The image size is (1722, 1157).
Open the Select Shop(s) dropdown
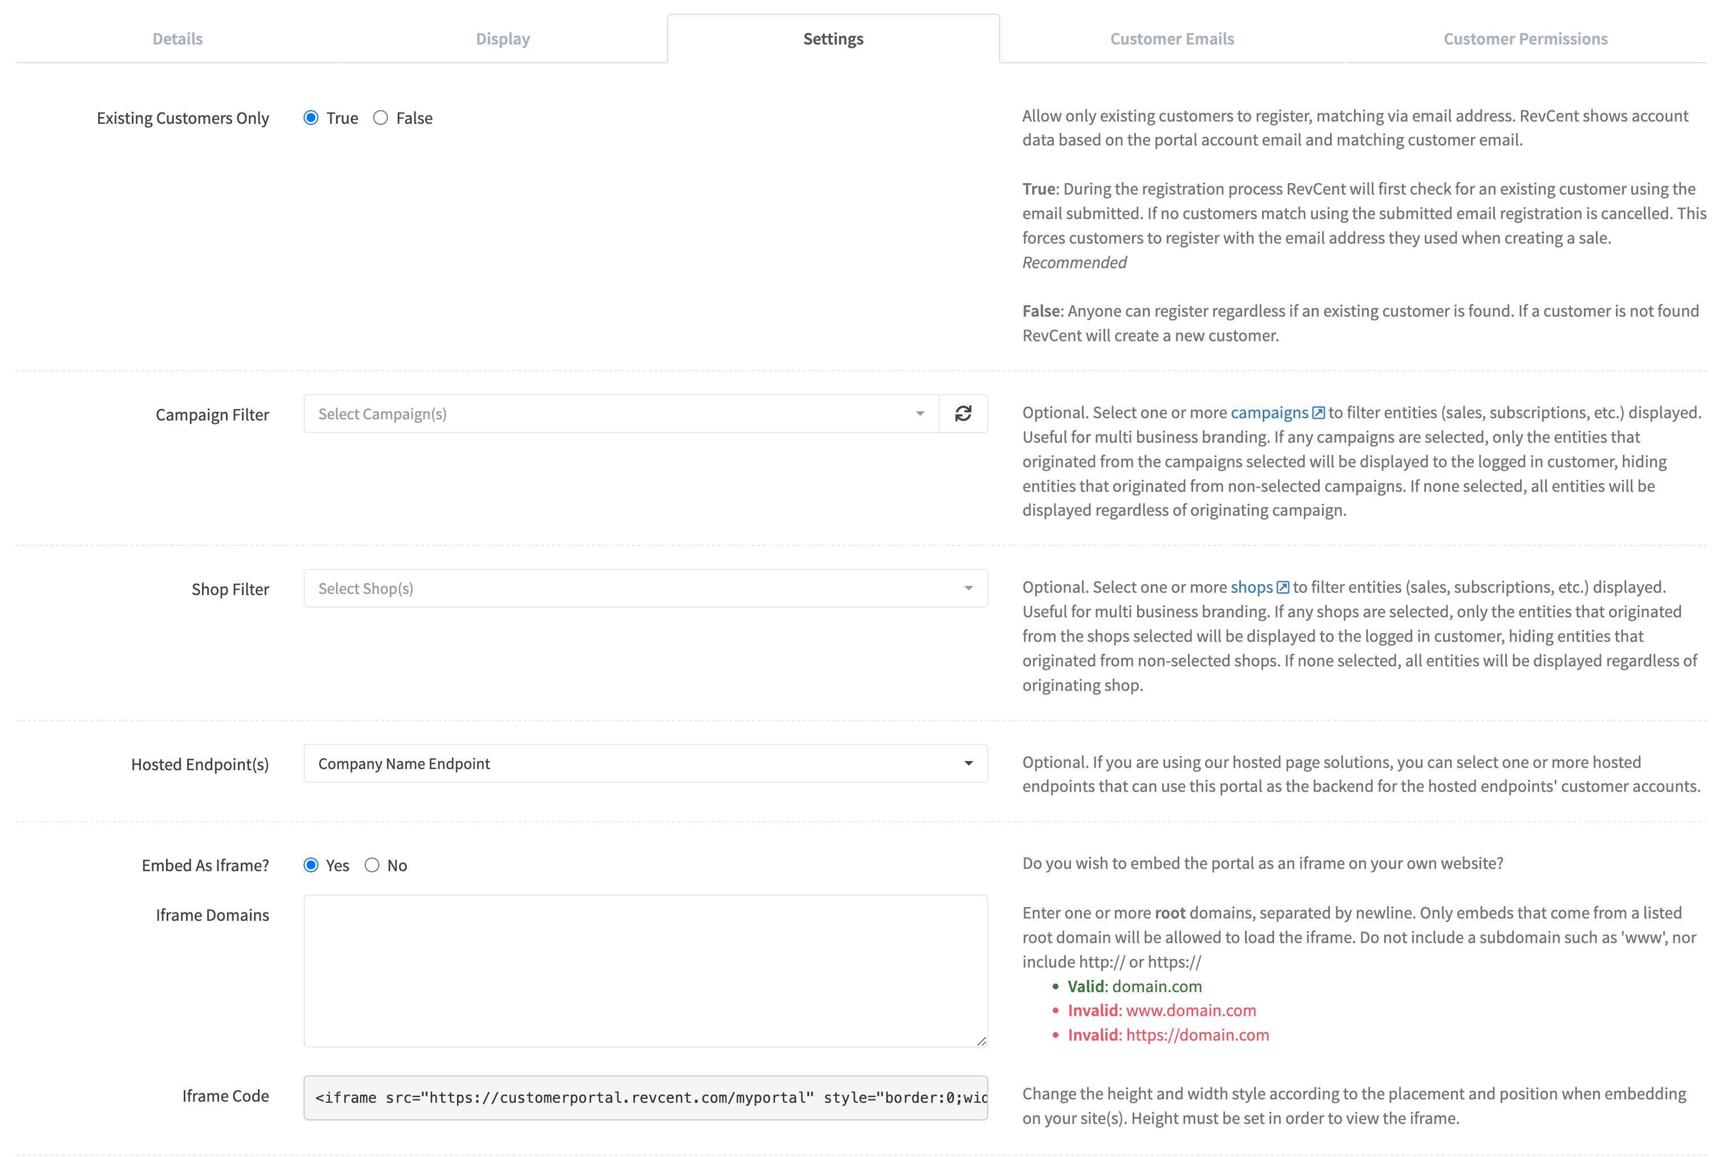coord(645,588)
